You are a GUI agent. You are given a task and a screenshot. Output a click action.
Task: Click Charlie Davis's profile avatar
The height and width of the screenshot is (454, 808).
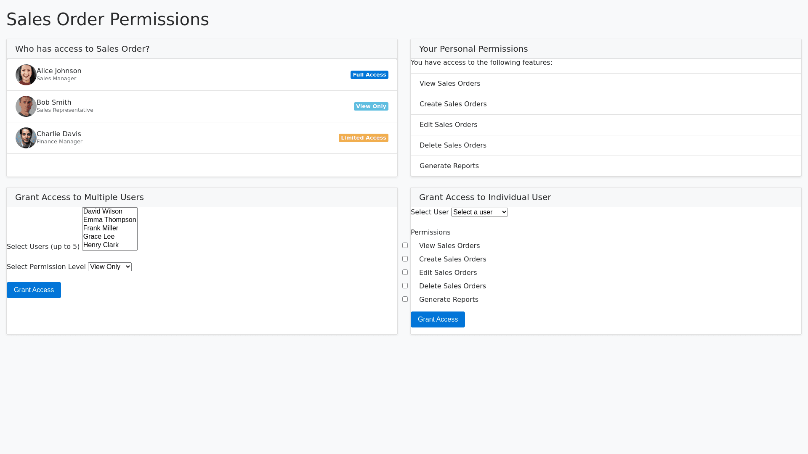pyautogui.click(x=26, y=138)
